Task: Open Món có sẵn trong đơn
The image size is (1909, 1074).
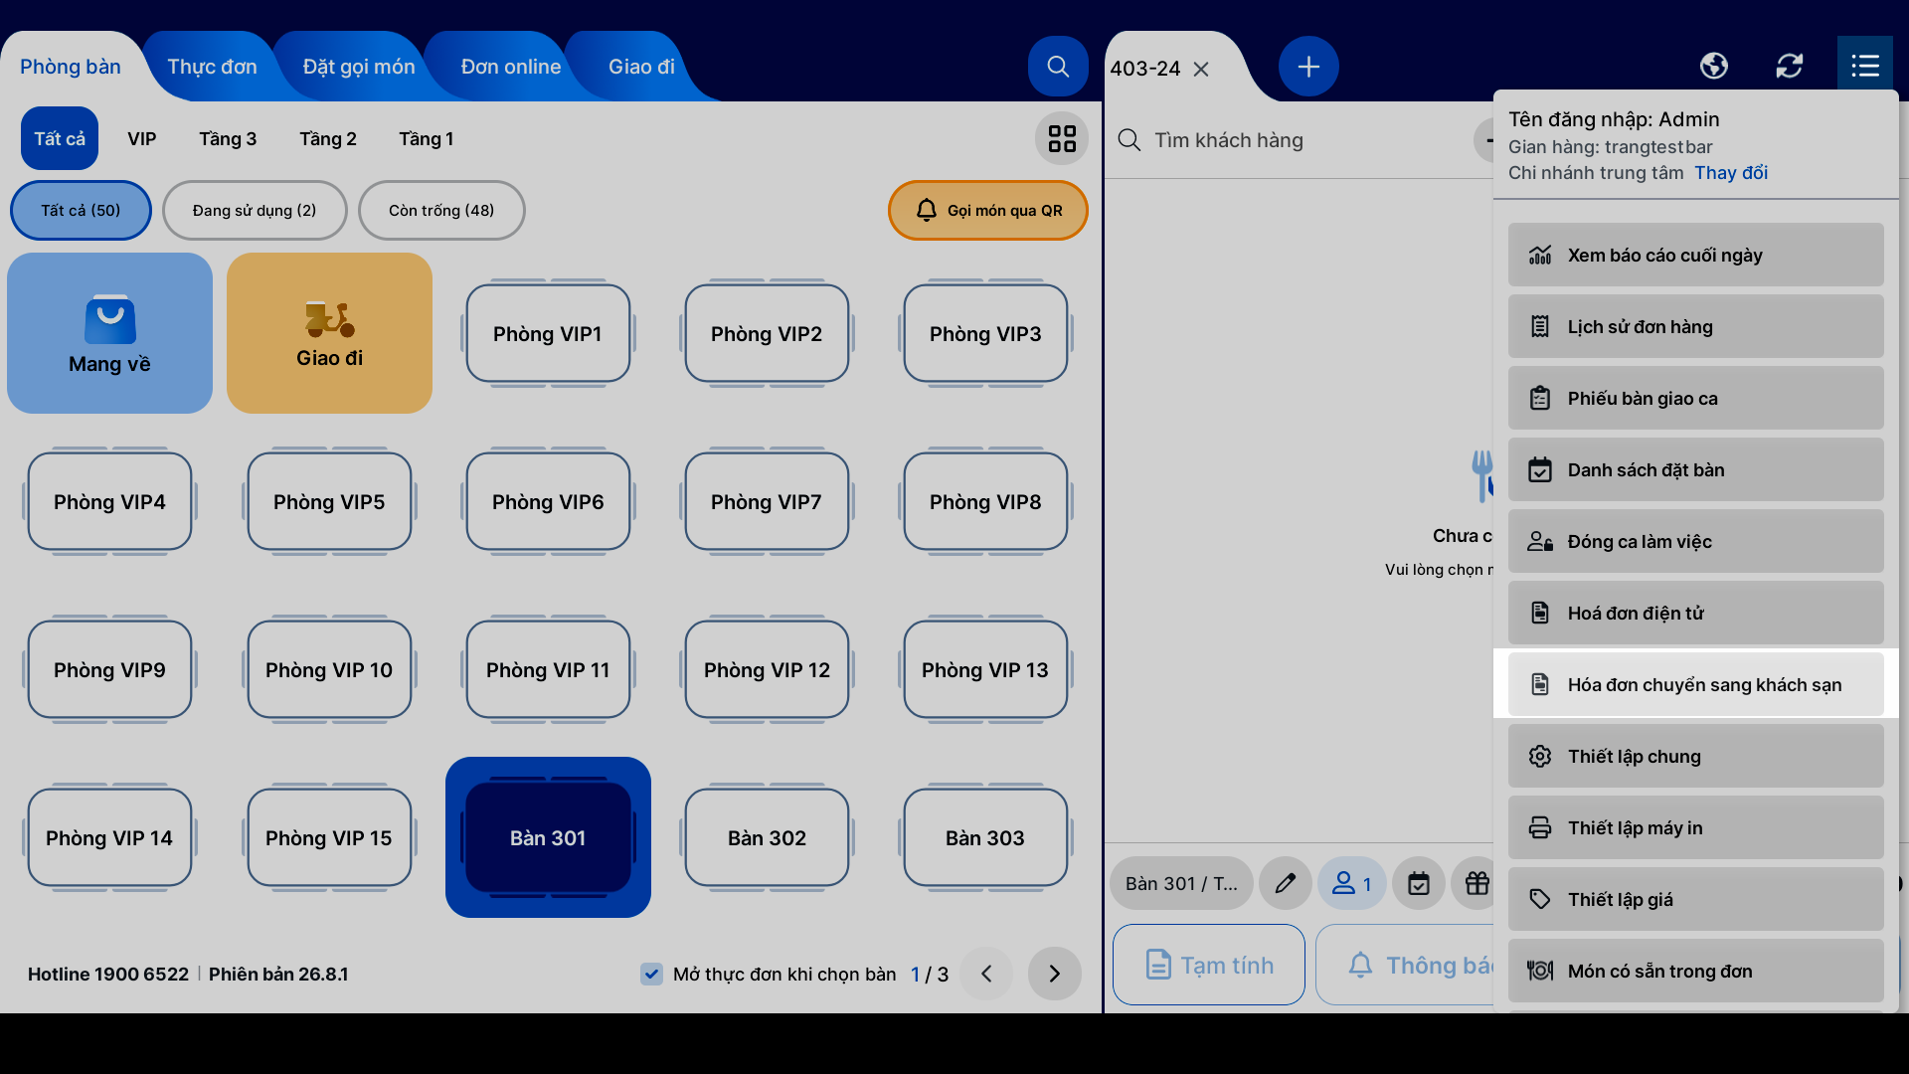Action: (x=1695, y=971)
